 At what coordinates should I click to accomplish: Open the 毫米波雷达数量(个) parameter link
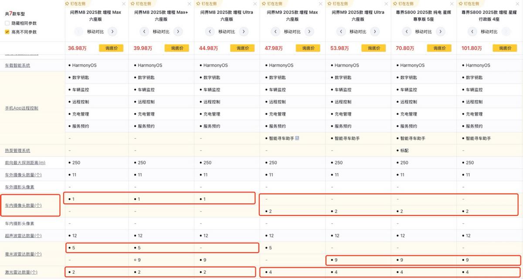[23, 254]
